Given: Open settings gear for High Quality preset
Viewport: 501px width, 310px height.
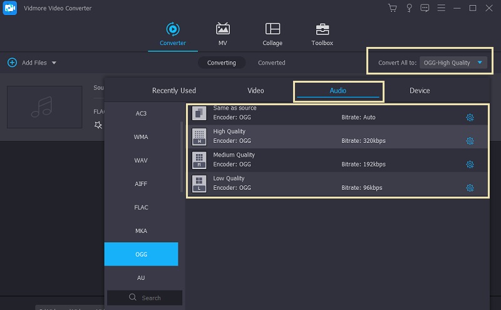Looking at the screenshot, I should point(470,141).
